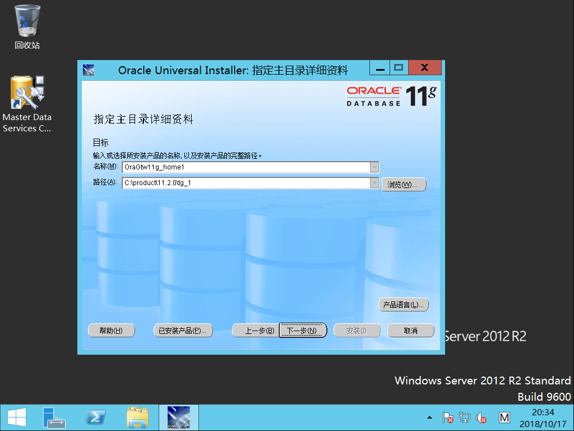
Task: Open the Recycle Bin desktop icon
Action: click(x=27, y=27)
